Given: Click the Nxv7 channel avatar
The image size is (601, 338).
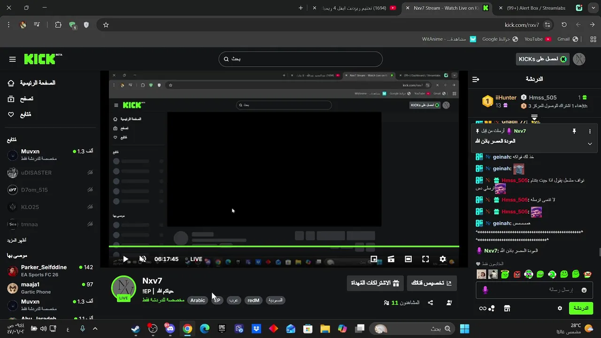Looking at the screenshot, I should click(123, 288).
